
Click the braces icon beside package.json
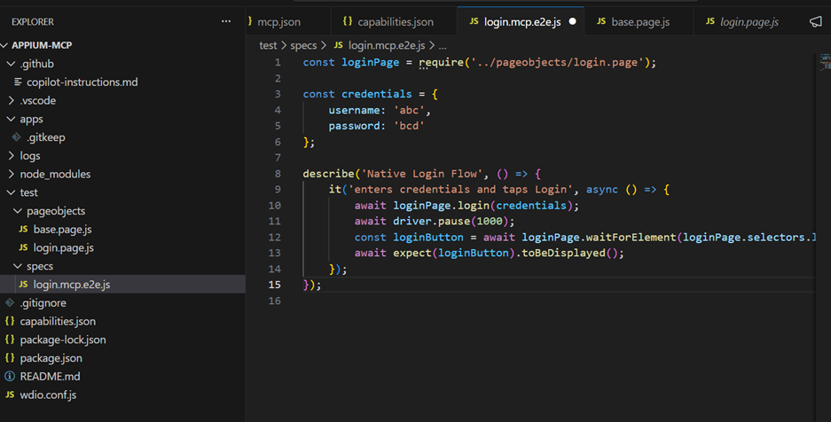click(10, 358)
